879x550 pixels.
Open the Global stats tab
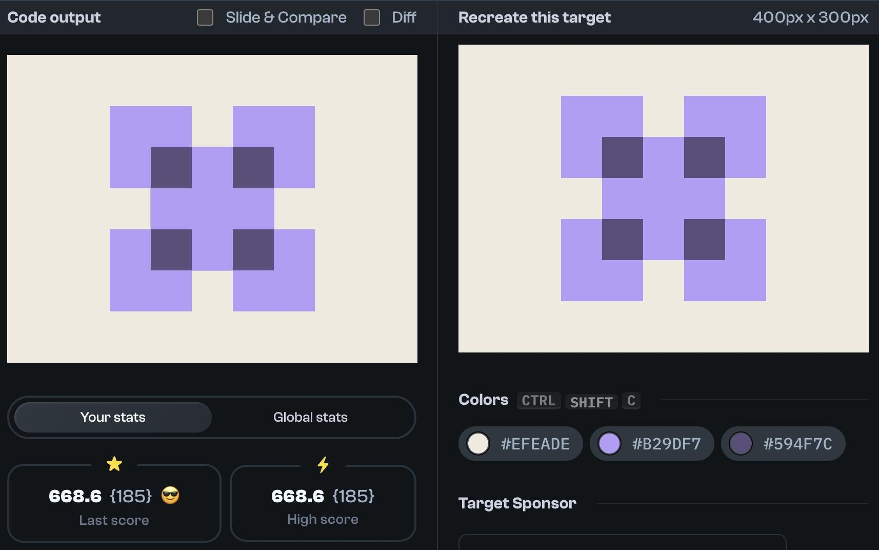pyautogui.click(x=310, y=417)
